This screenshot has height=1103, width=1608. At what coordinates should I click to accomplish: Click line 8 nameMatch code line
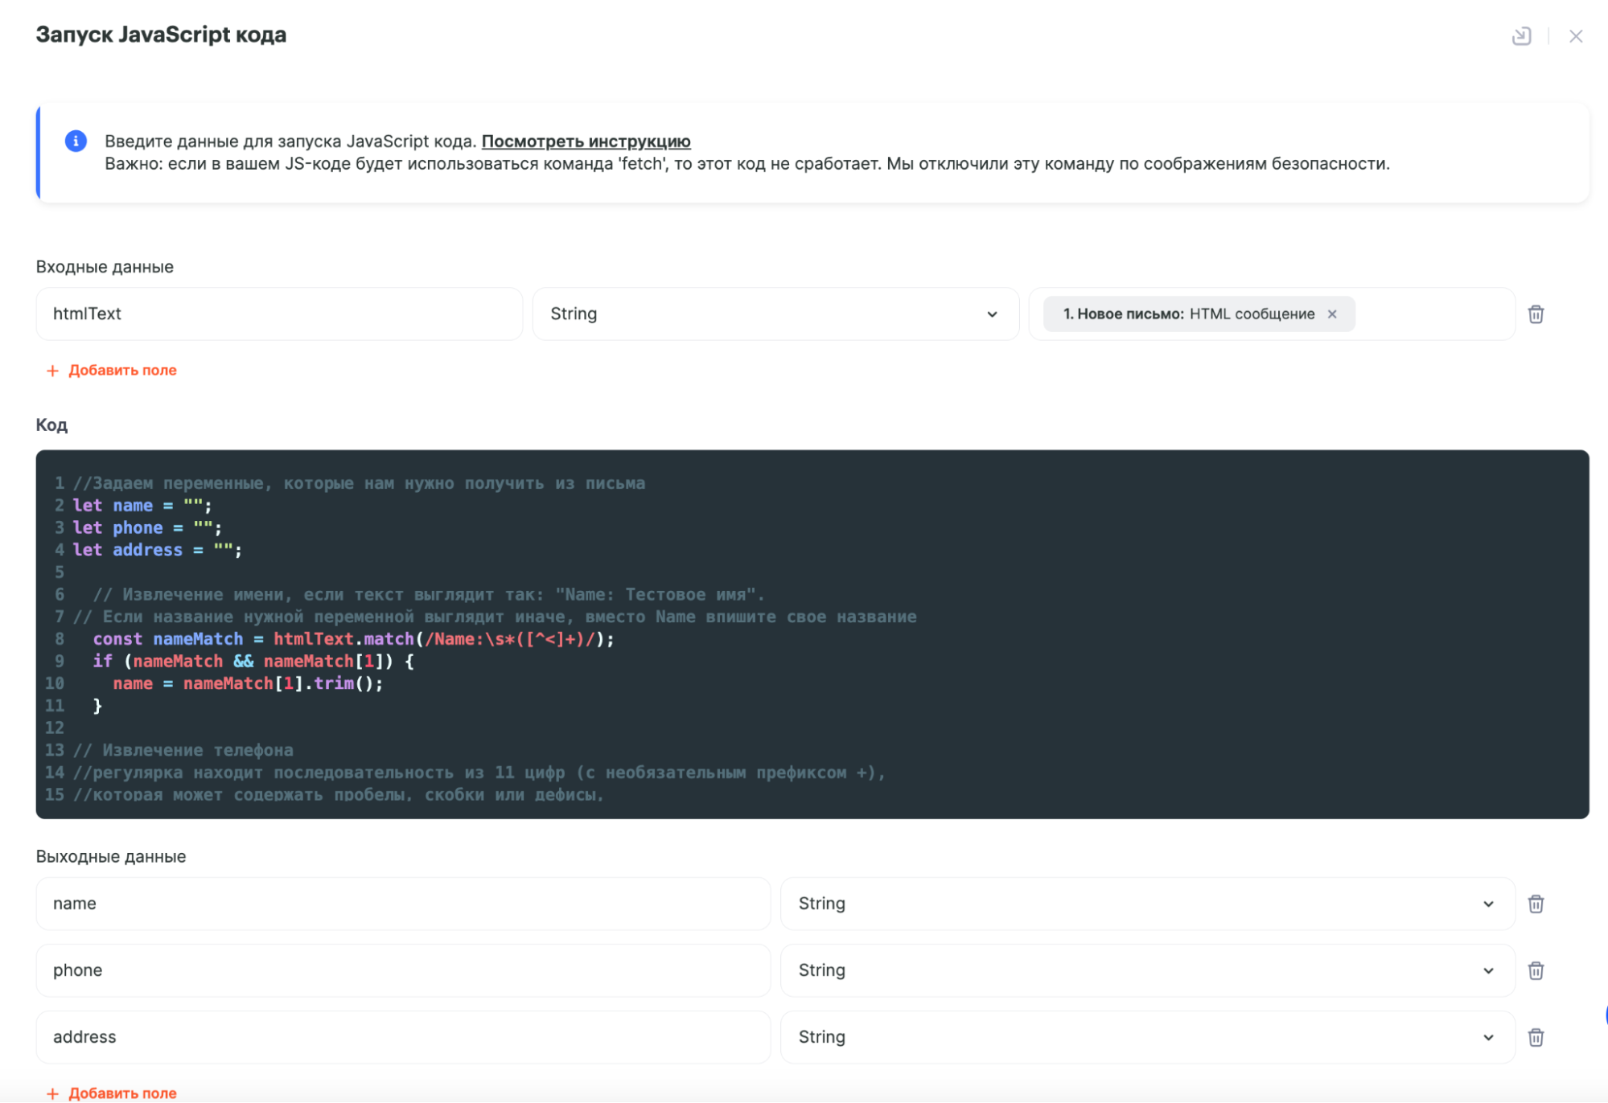pos(353,639)
